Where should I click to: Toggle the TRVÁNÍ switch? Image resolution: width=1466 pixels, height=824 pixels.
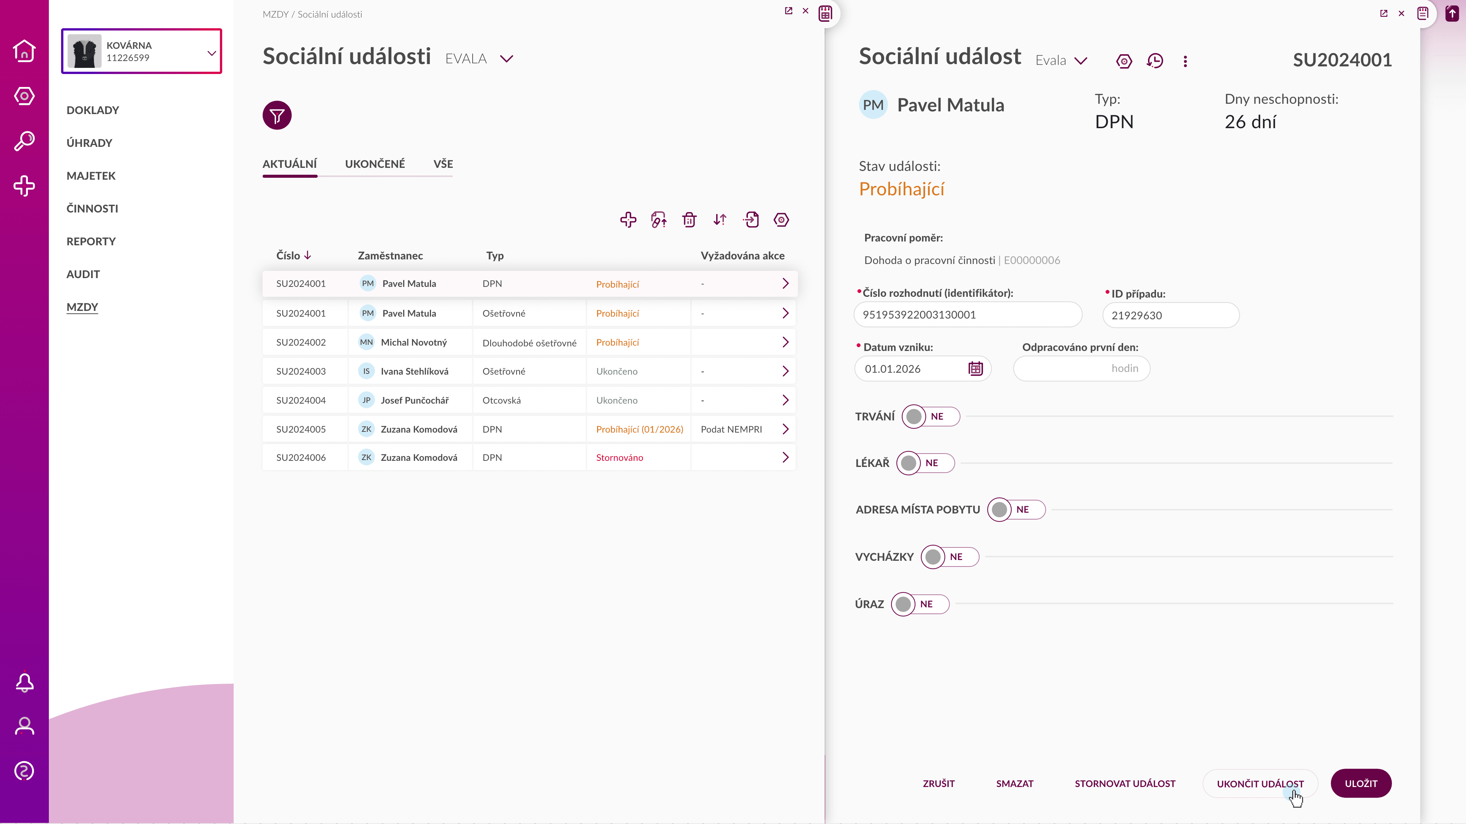pos(930,417)
